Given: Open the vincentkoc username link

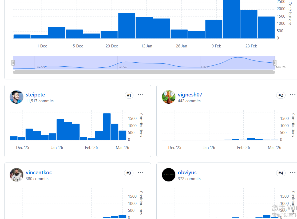Looking at the screenshot, I should pyautogui.click(x=39, y=172).
